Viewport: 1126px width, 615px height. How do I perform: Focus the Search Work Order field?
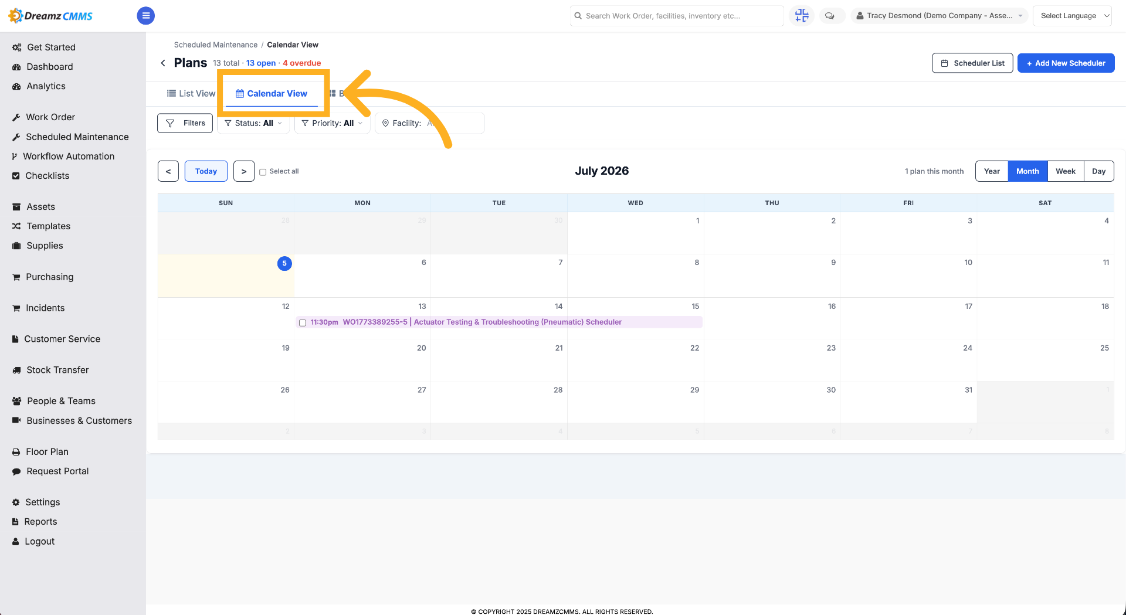pos(677,16)
